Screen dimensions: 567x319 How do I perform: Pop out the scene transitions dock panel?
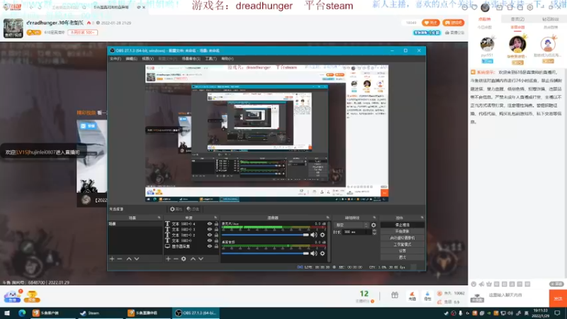tap(375, 218)
